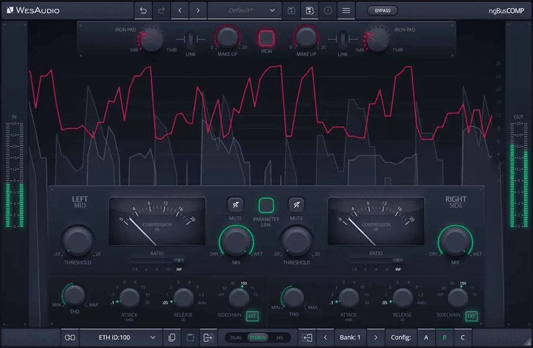Select Config B tab
This screenshot has width=533, height=348.
(444, 337)
